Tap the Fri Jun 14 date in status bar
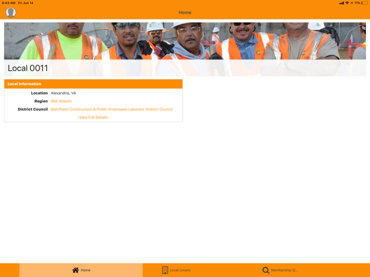 tap(25, 3)
